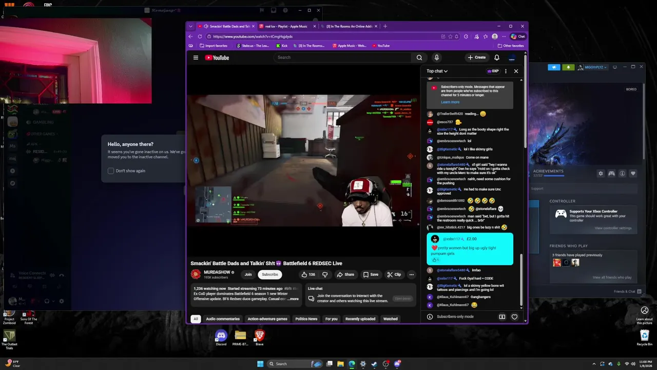Select the All filter chip
This screenshot has height=370, width=657.
[196, 319]
